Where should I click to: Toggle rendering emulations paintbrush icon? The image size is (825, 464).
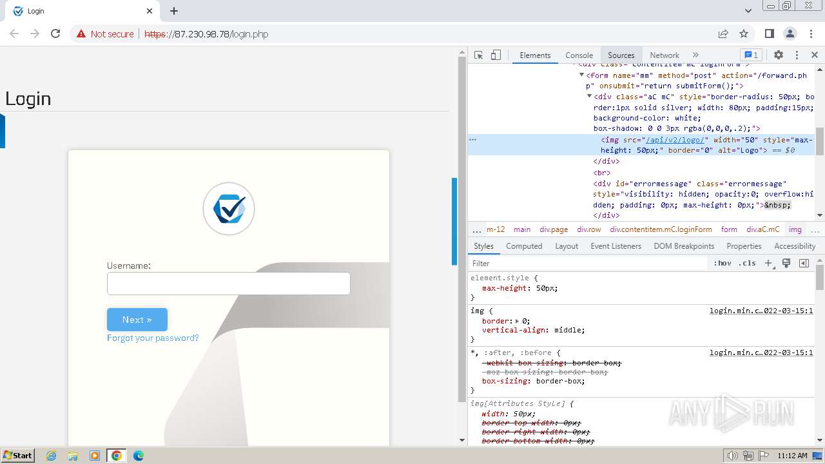point(786,263)
